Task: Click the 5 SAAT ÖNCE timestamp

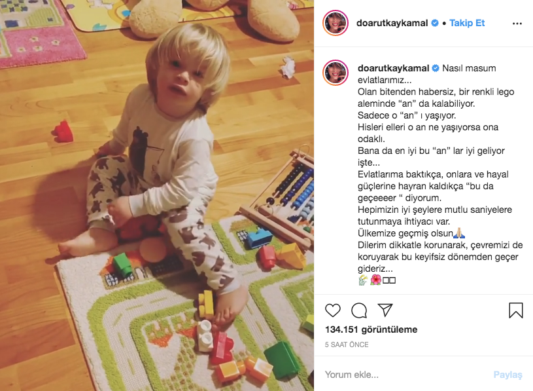Action: click(x=347, y=344)
